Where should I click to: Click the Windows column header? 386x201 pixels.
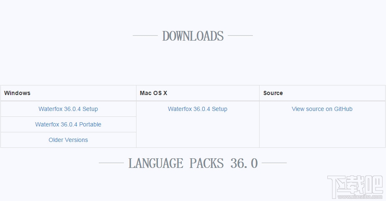tap(17, 93)
